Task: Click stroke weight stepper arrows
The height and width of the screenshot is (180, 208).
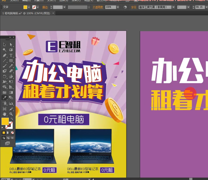Action: (51, 7)
